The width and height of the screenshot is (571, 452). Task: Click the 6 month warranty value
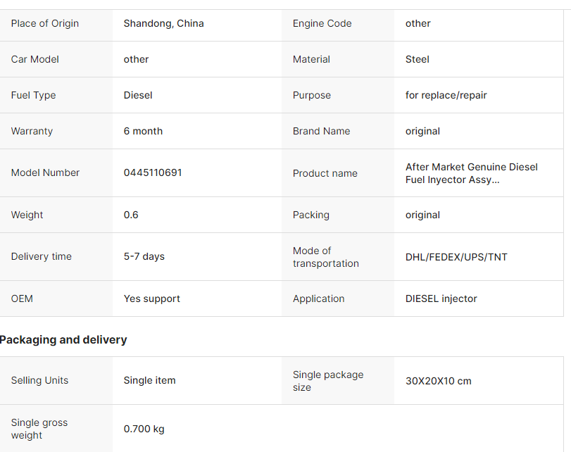point(143,131)
